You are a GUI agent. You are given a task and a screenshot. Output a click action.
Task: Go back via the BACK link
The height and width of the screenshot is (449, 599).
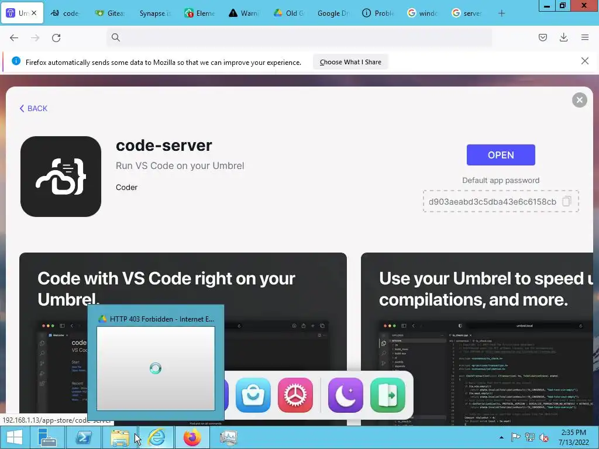33,108
